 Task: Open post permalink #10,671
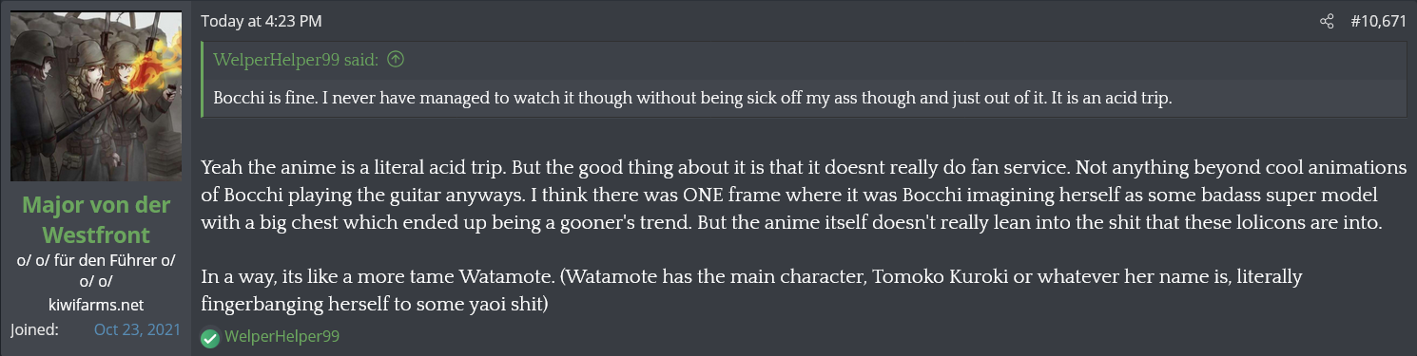1378,21
